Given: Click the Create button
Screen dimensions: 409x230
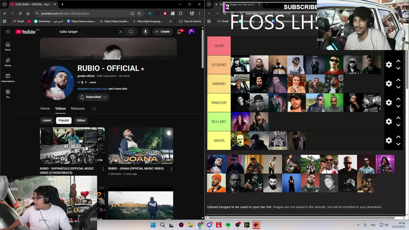Looking at the screenshot, I should point(162,32).
